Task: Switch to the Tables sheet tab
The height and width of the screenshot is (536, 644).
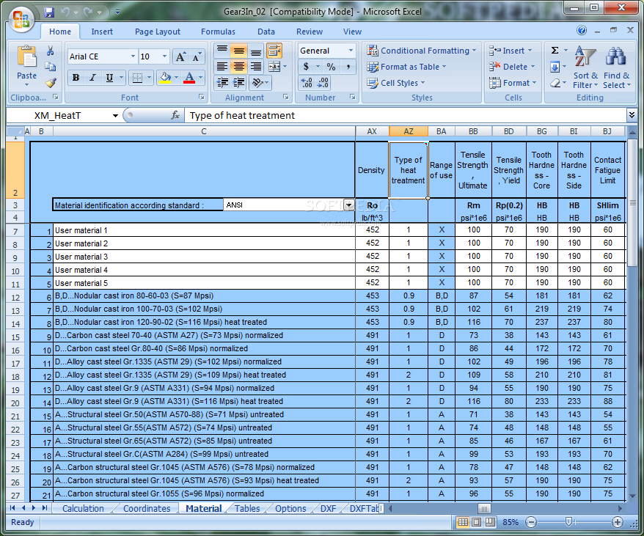Action: point(247,508)
